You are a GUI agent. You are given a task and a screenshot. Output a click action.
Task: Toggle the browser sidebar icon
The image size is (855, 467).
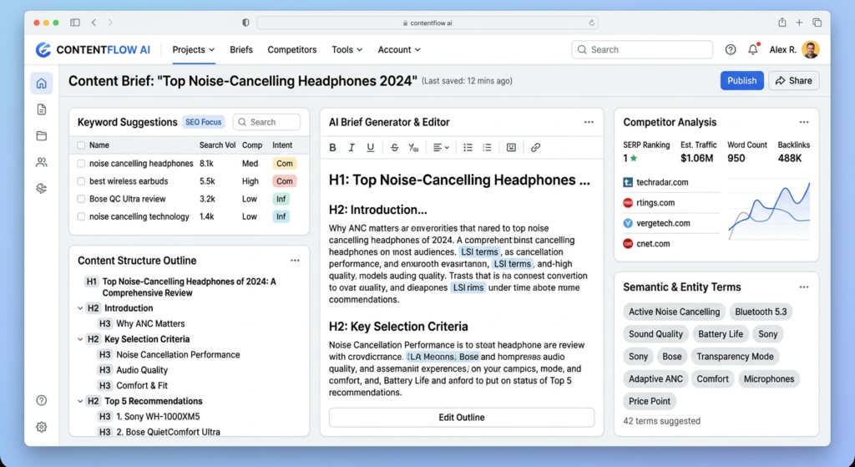tap(75, 23)
